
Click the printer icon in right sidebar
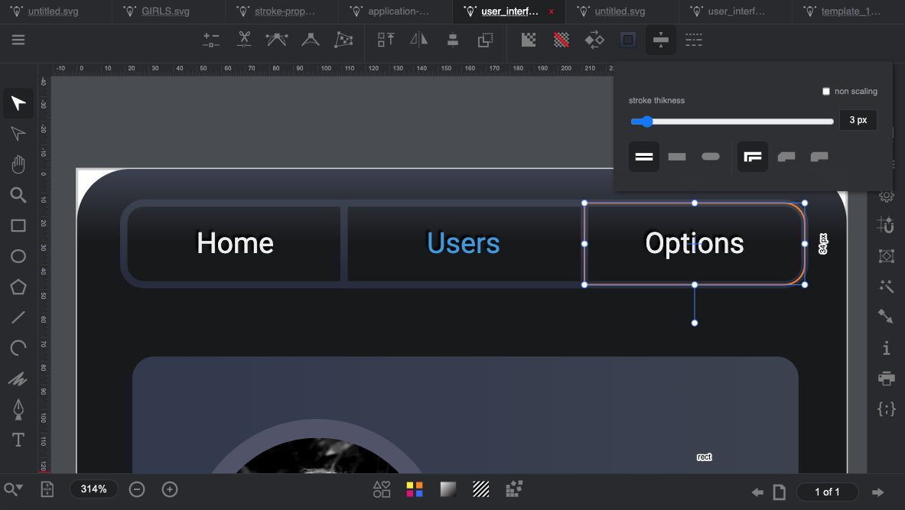coord(887,378)
